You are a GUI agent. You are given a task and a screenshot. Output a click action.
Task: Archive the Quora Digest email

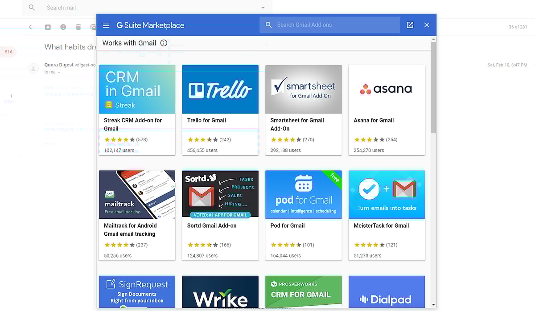click(48, 27)
